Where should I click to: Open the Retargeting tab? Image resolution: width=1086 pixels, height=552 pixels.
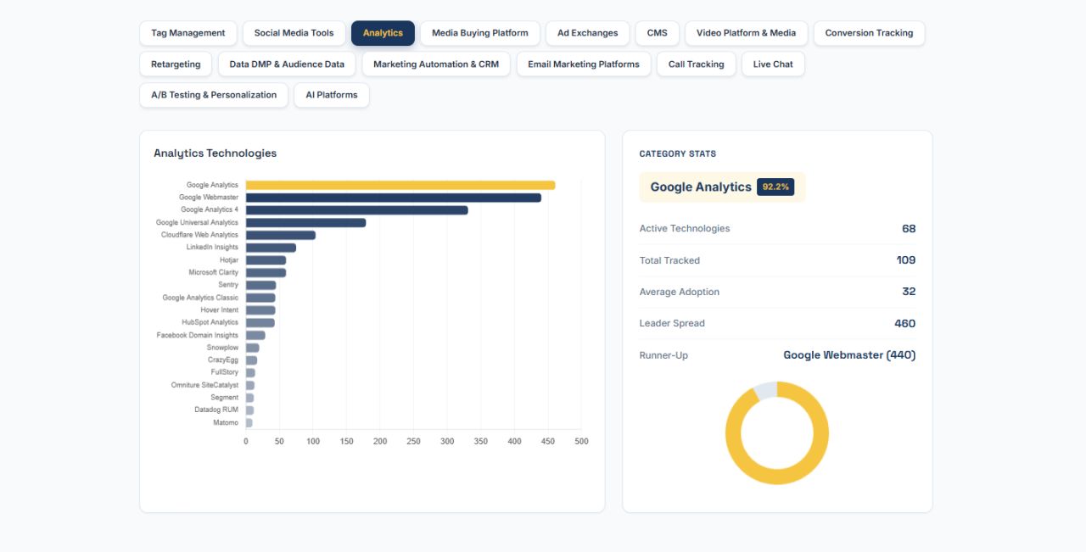pos(176,64)
